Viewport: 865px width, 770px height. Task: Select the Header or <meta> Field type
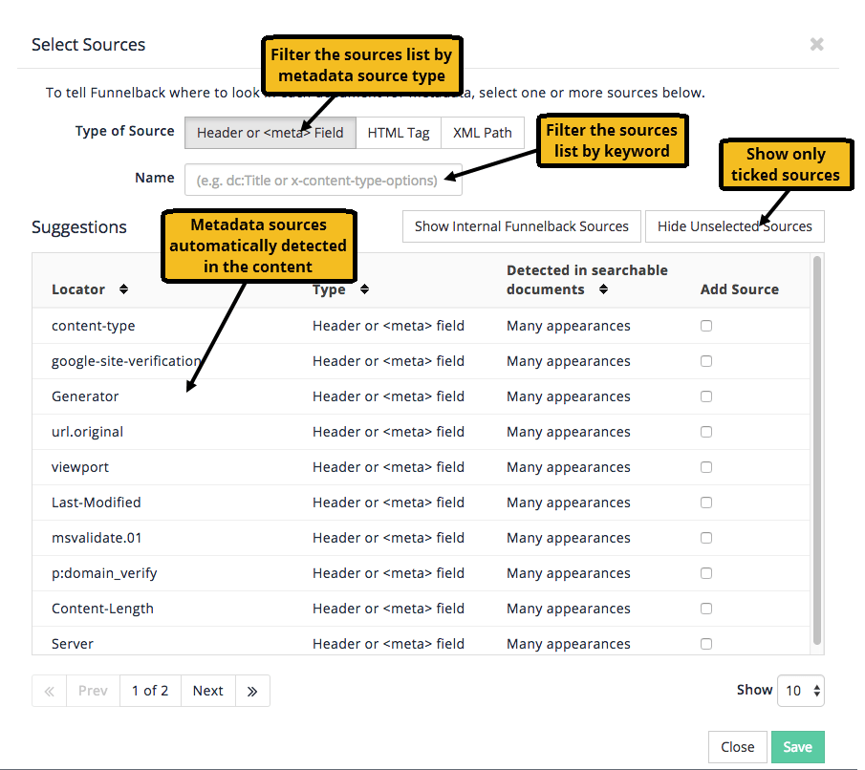pyautogui.click(x=270, y=133)
